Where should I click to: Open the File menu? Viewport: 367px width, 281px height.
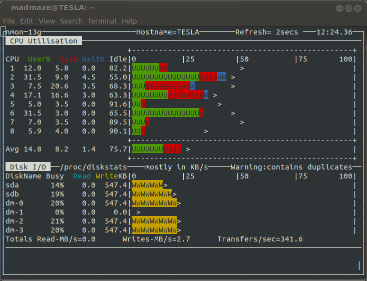tap(9, 21)
